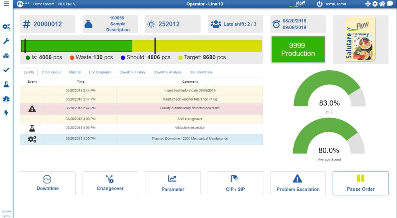Click the move arrows icon in header
Viewport: 397px width, 218px height.
tap(368, 4)
